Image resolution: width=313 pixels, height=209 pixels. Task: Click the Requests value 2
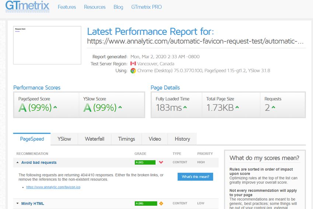(x=267, y=108)
